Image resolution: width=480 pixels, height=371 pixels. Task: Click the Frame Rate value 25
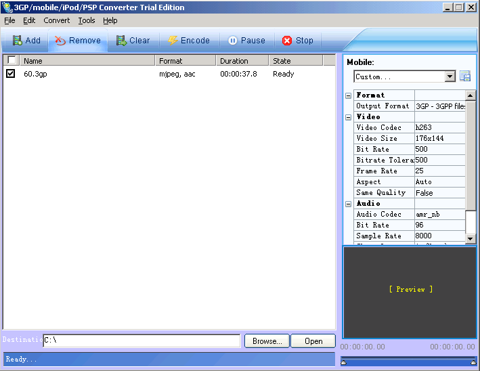click(440, 171)
